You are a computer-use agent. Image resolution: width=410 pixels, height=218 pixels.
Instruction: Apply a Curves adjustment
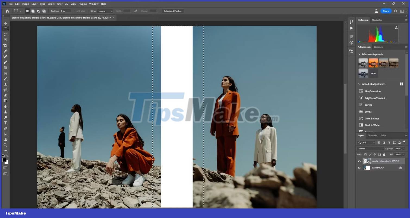click(368, 105)
